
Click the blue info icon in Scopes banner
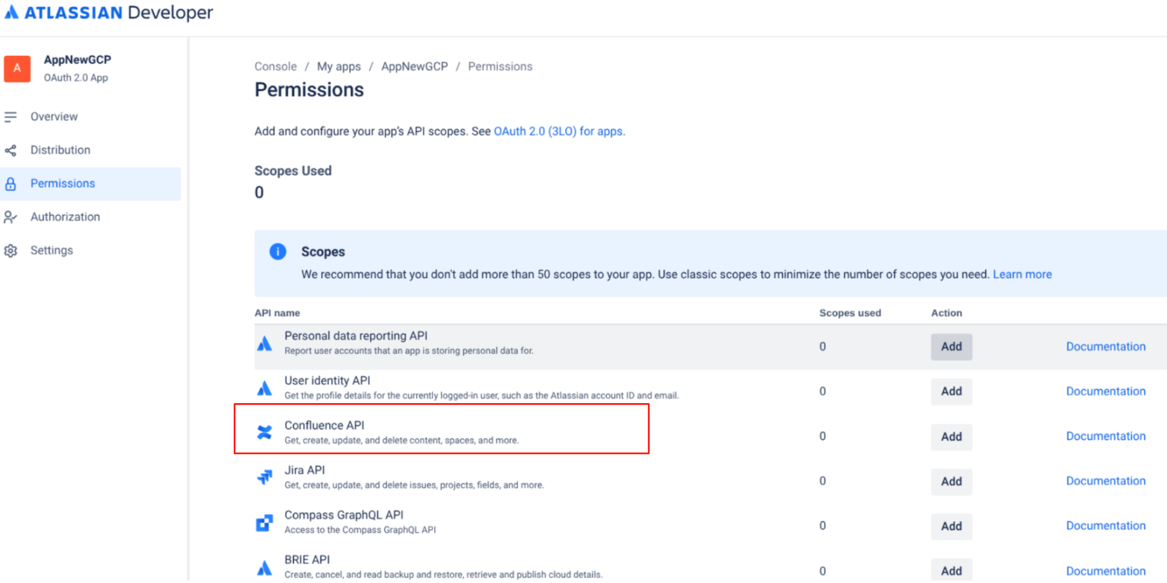(278, 251)
